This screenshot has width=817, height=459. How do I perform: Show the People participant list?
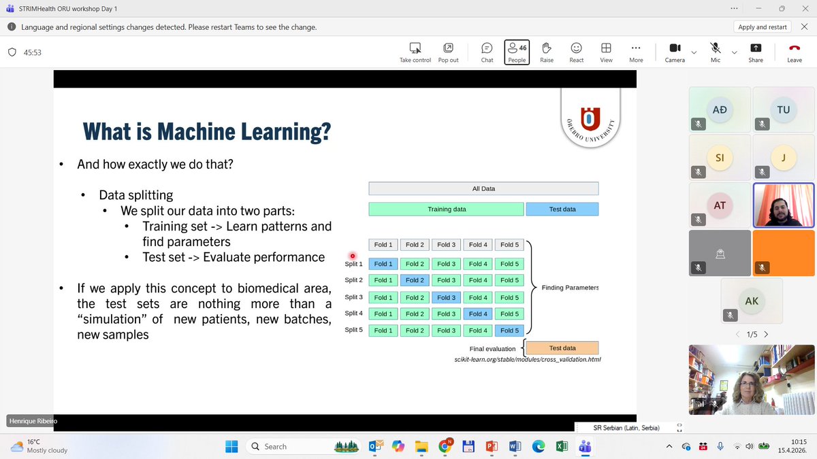[x=517, y=52]
